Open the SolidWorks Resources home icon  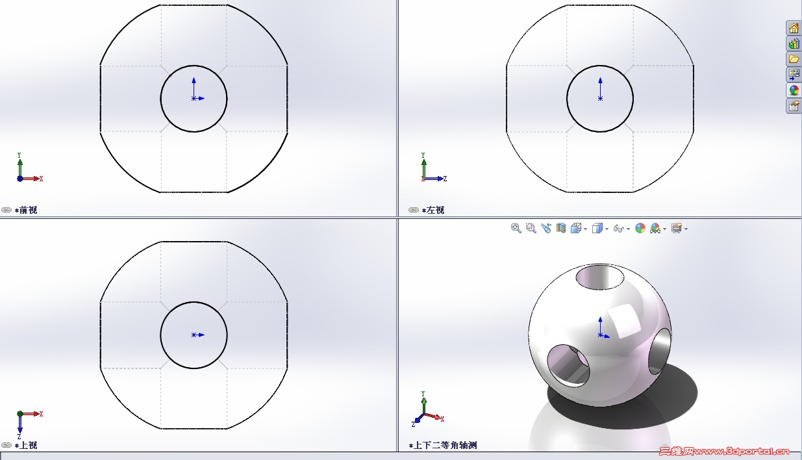pos(794,28)
